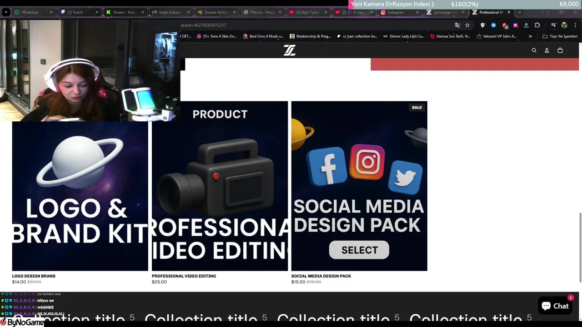Open the Relationship & Preg... bookmark

311,36
